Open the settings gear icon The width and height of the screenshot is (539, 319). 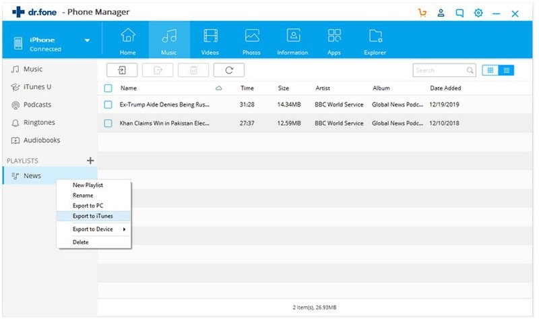(x=478, y=13)
